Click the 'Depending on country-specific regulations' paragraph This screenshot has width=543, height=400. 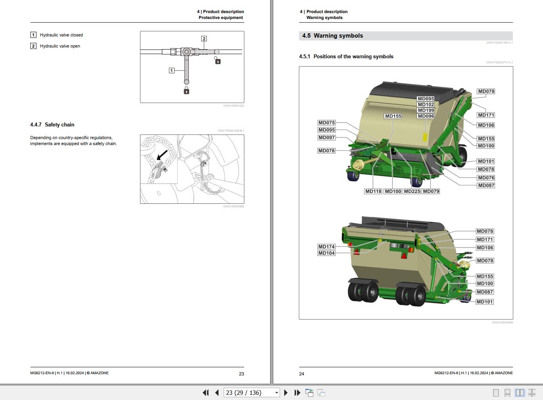tap(74, 141)
